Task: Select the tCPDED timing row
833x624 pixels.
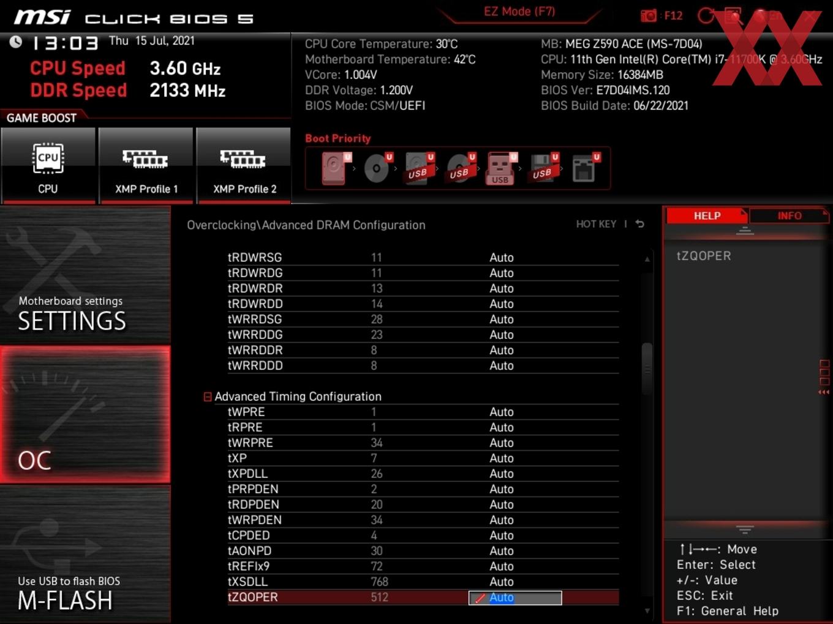Action: tap(423, 535)
